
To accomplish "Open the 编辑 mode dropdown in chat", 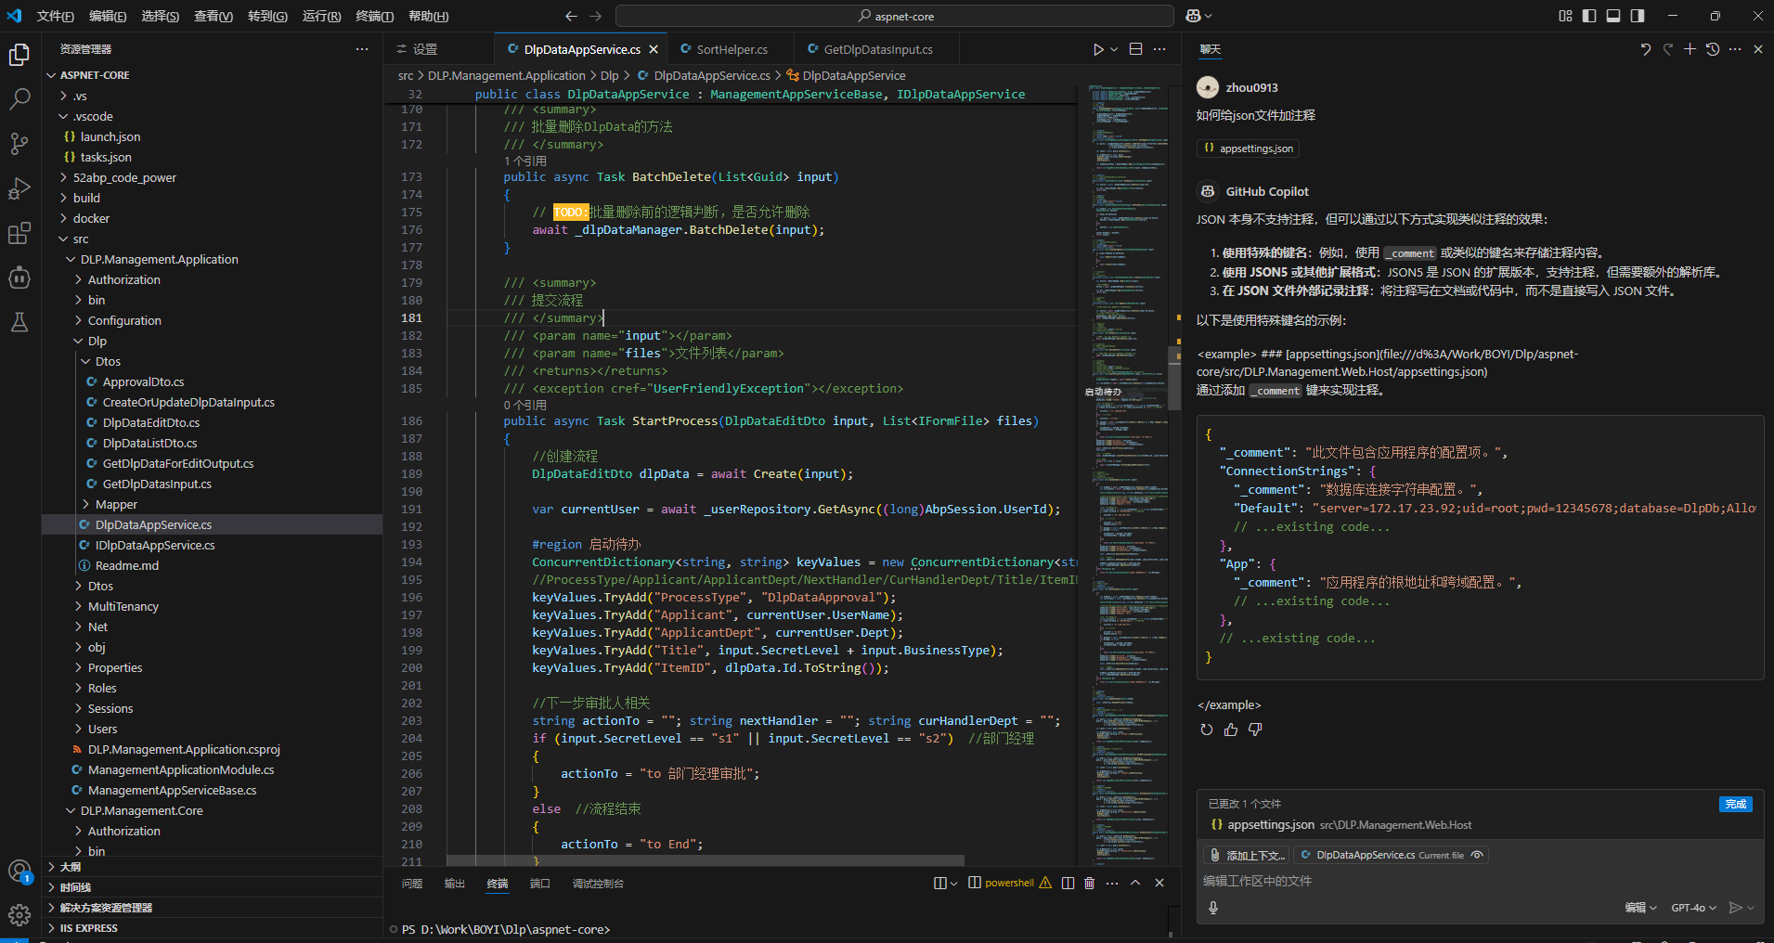I will tap(1640, 908).
